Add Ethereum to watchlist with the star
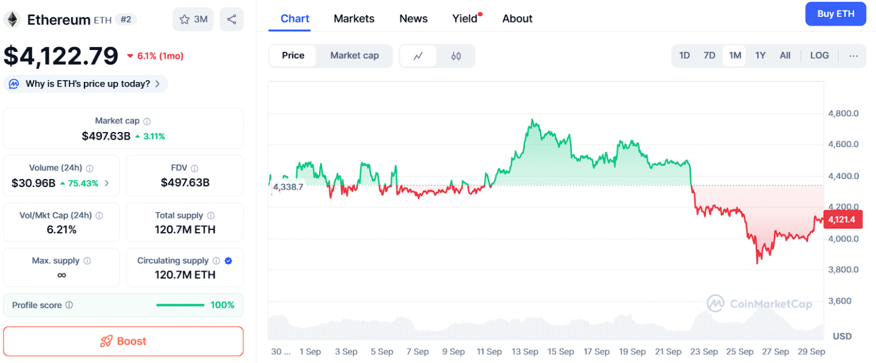The height and width of the screenshot is (363, 876). [x=193, y=19]
